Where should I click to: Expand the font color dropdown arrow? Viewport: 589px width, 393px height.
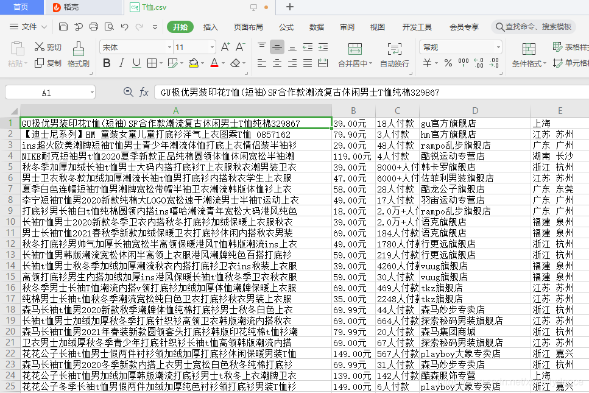pyautogui.click(x=223, y=63)
